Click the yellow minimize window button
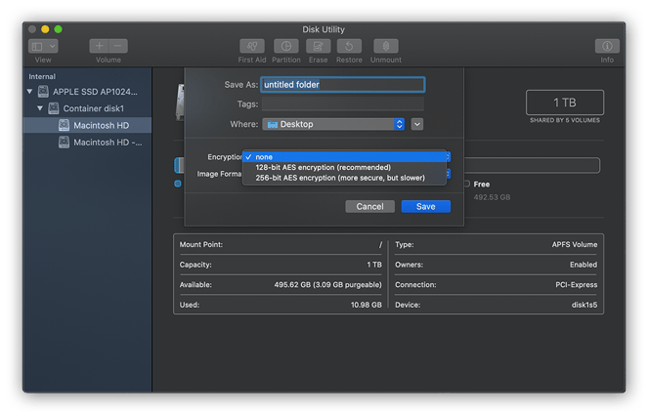 click(x=45, y=29)
